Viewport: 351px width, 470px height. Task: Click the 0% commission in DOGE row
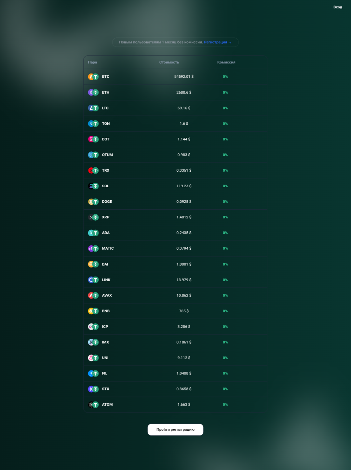[225, 202]
